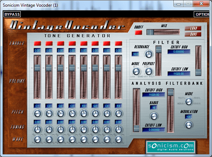
Task: Click the C2 pitch knob
Action: (49, 114)
